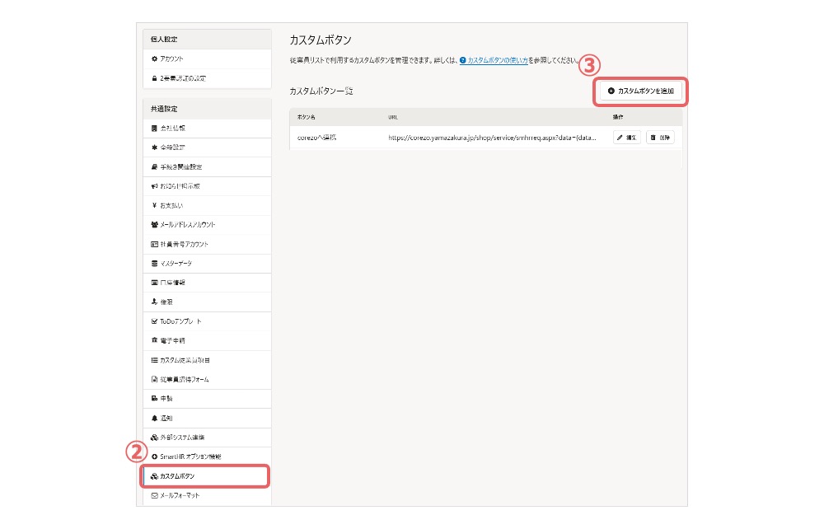The height and width of the screenshot is (529, 824).
Task: Open the 会社情報 settings page
Action: [172, 129]
